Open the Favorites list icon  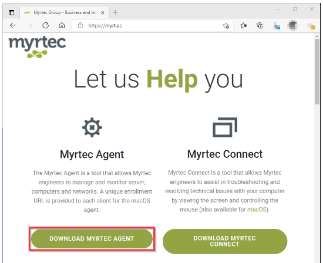tap(243, 25)
